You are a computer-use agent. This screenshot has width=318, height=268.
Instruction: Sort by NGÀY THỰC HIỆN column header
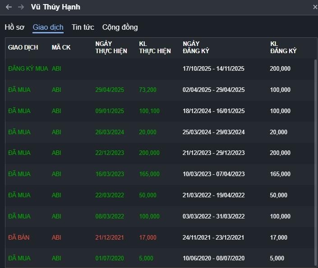[111, 47]
